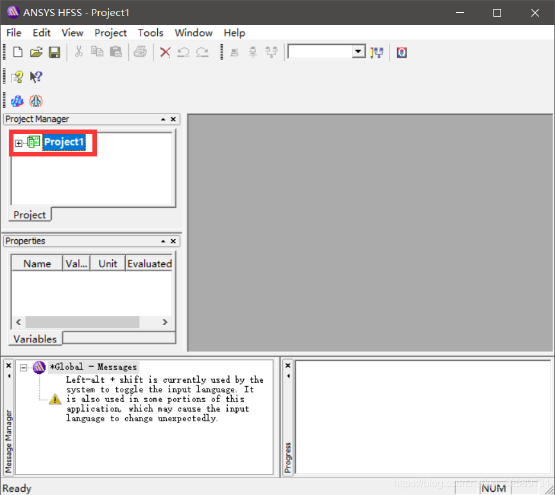Viewport: 555px width, 495px height.
Task: Click the Name column header
Action: pos(37,264)
